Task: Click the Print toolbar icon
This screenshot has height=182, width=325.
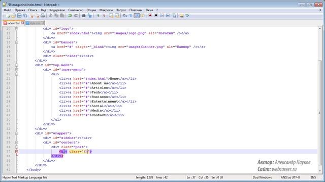Action: [43, 16]
